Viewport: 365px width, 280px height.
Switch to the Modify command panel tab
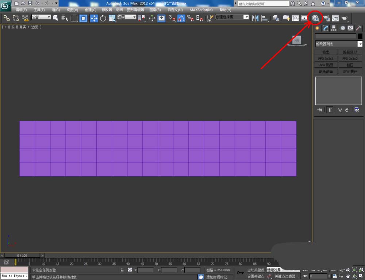[326, 28]
